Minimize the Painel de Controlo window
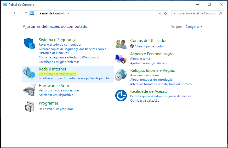The image size is (228, 148). click(197, 4)
